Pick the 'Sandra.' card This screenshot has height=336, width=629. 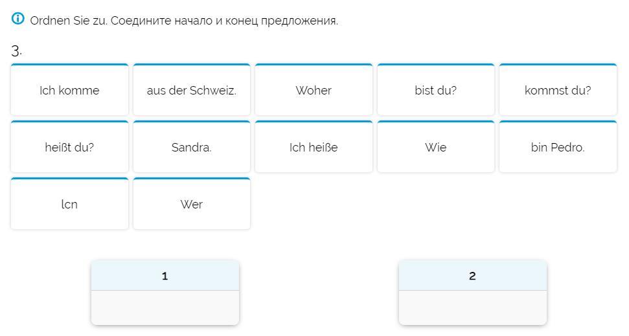(x=192, y=148)
